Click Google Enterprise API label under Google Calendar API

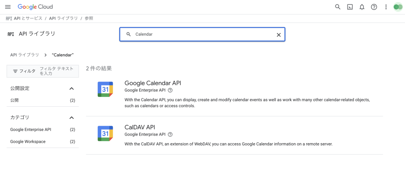(145, 91)
